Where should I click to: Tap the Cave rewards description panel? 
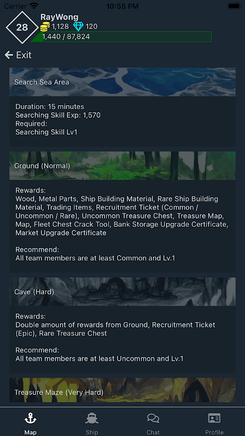pos(122,340)
